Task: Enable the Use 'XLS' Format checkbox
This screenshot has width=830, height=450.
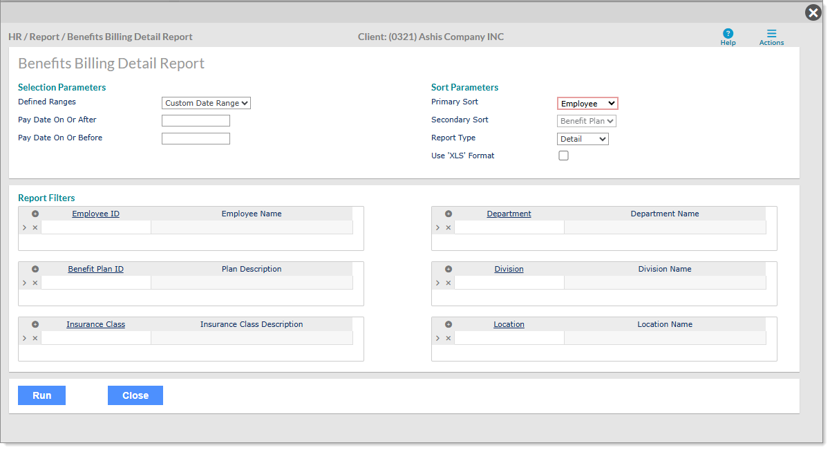Action: coord(563,156)
